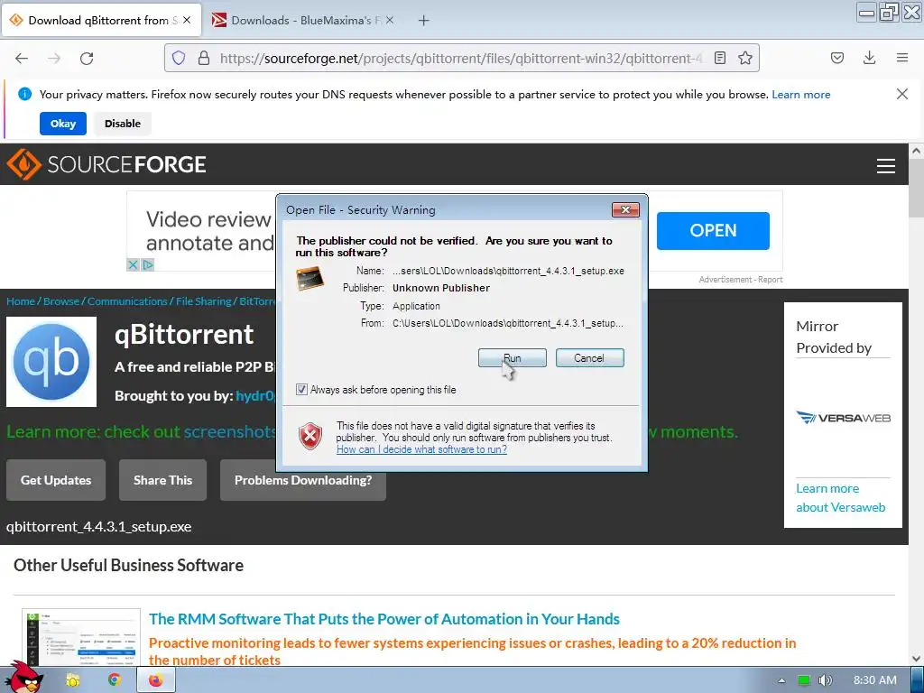Close the BlueMaxima's Downloads tab

[x=390, y=20]
